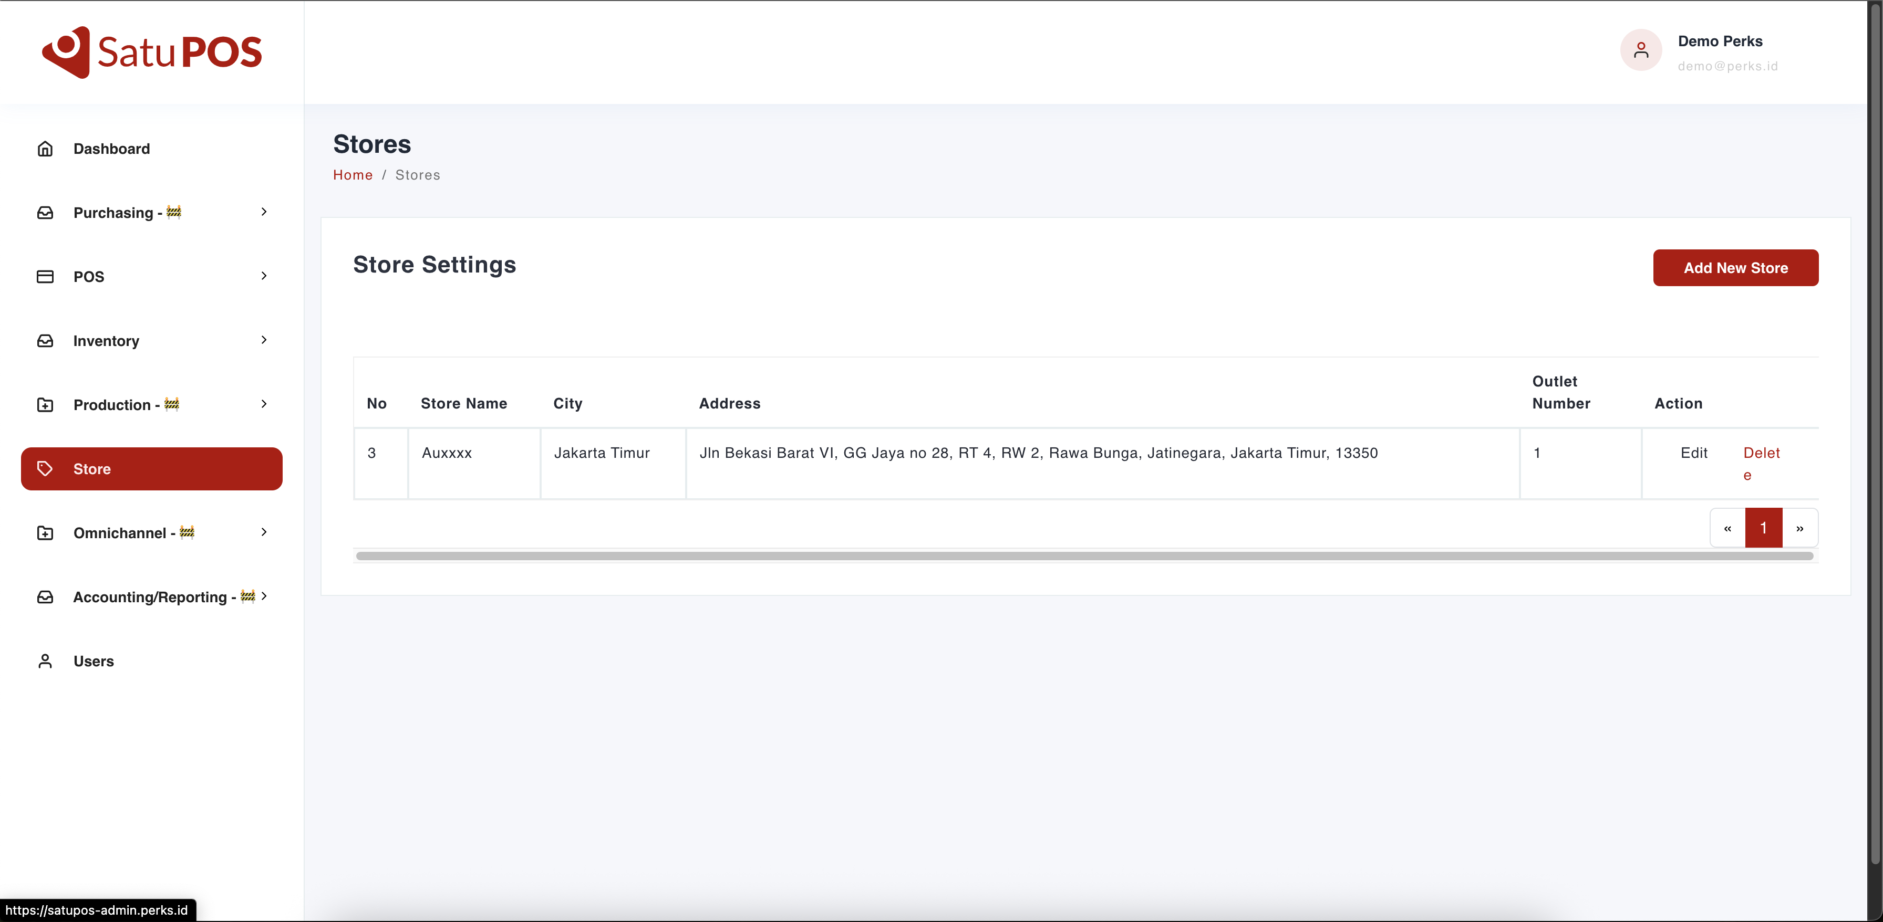The height and width of the screenshot is (922, 1883).
Task: Click the Purchasing inbox icon
Action: 45,213
